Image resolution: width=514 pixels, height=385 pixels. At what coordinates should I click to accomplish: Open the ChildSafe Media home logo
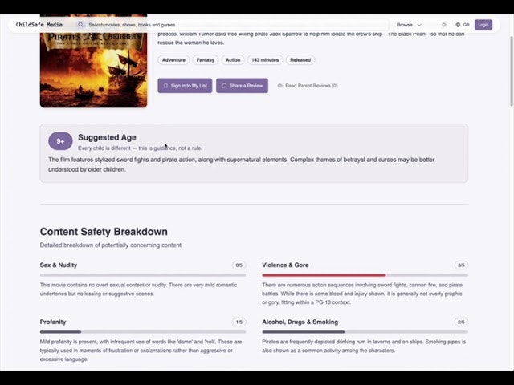(x=39, y=25)
